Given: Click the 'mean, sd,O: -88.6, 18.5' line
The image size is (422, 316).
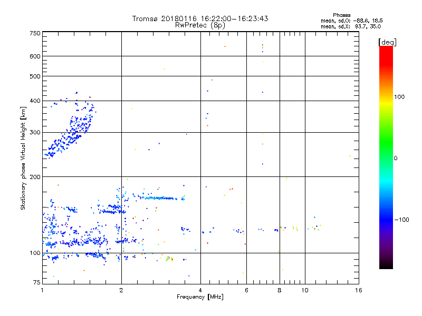Looking at the screenshot, I should 351,21.
